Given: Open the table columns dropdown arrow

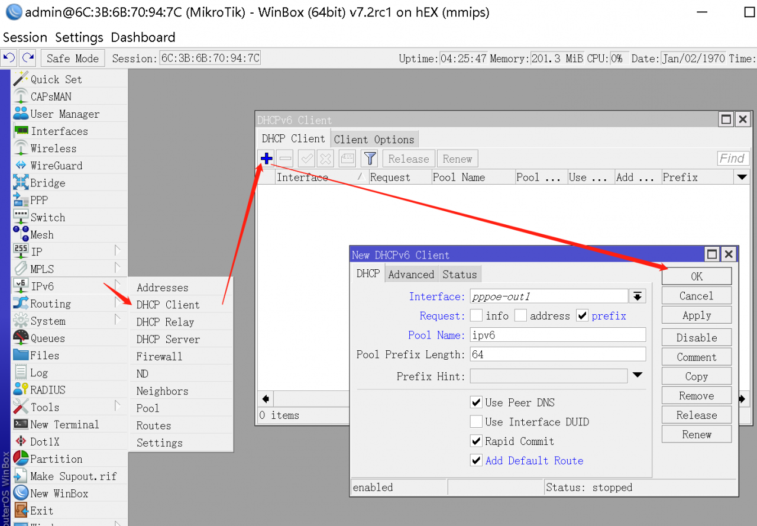Looking at the screenshot, I should (x=742, y=177).
